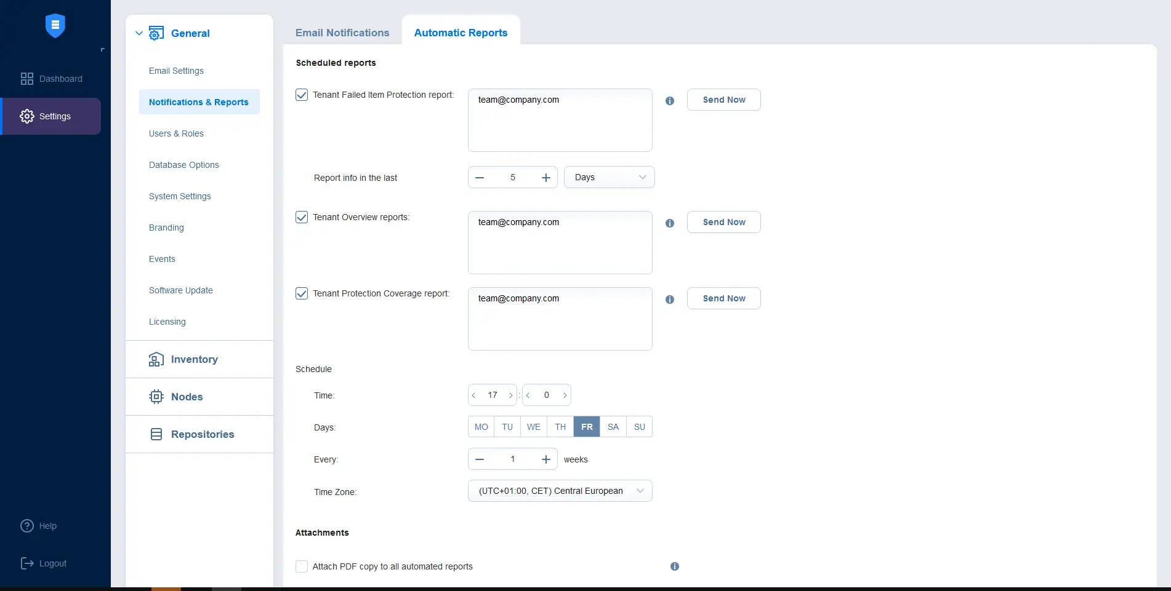Open Email Settings menu item
This screenshot has height=591, width=1171.
tap(176, 71)
